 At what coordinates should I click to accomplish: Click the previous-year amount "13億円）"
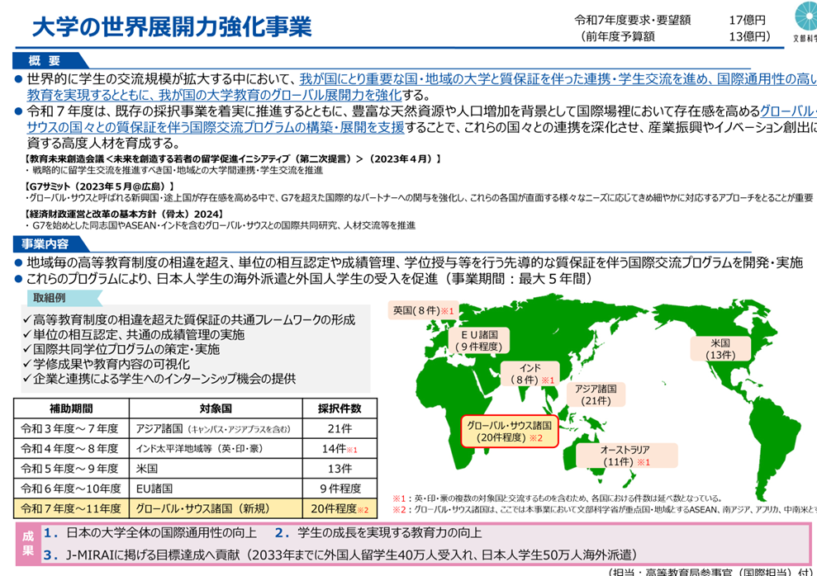point(749,36)
